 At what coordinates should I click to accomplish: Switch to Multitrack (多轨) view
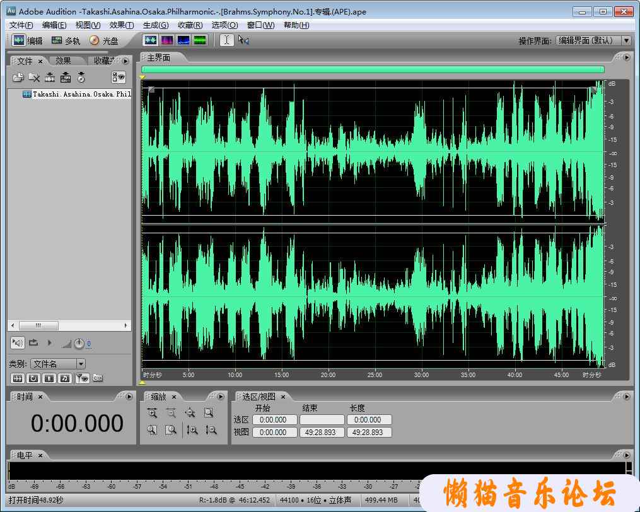click(x=66, y=40)
